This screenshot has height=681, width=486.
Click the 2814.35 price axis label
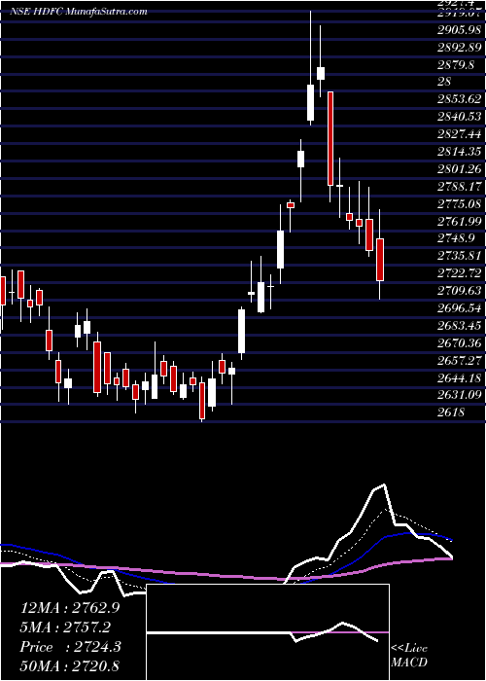460,151
